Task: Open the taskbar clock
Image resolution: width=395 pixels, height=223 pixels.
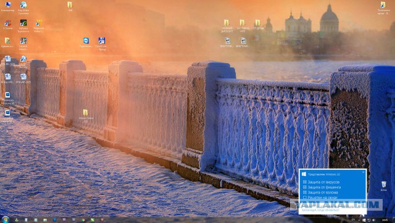Action: [385, 220]
